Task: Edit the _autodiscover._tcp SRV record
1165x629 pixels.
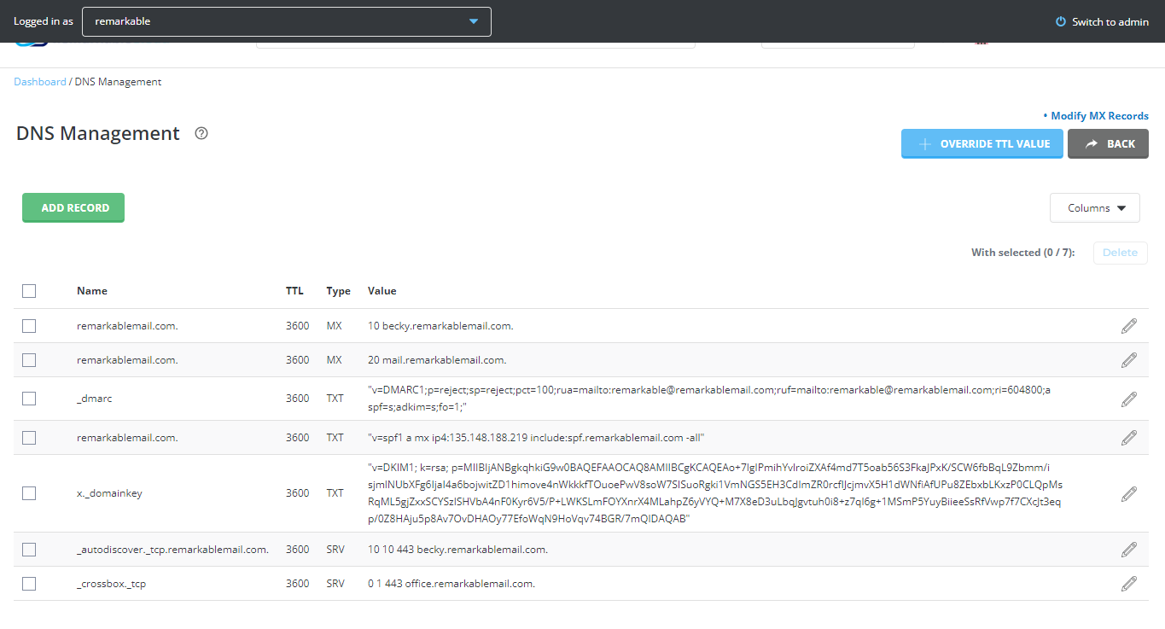Action: click(1128, 550)
